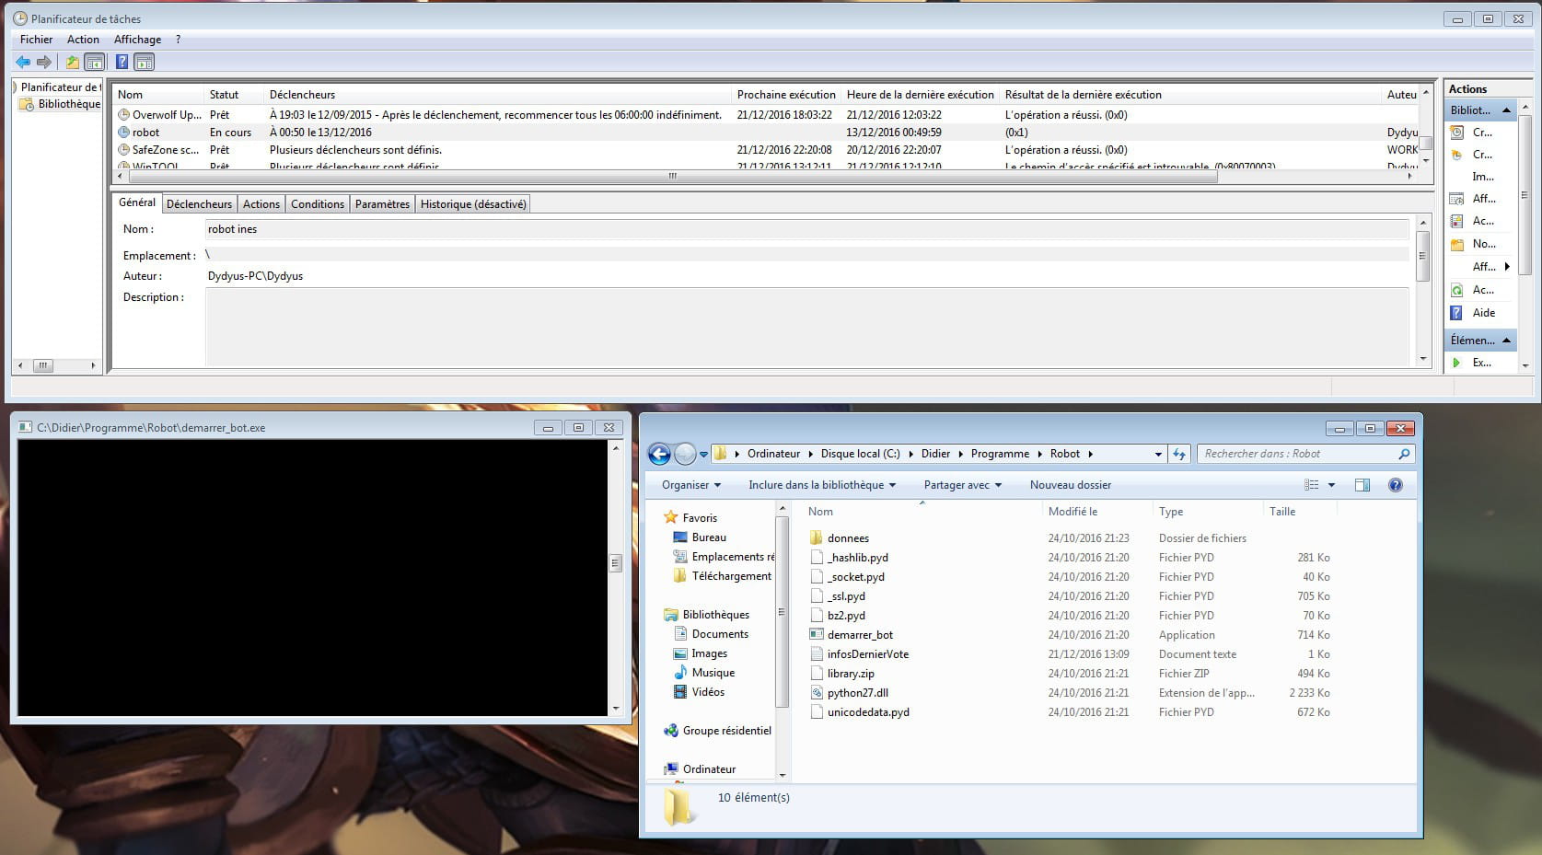Click the Description text area
Viewport: 1542px width, 855px height.
pyautogui.click(x=806, y=327)
